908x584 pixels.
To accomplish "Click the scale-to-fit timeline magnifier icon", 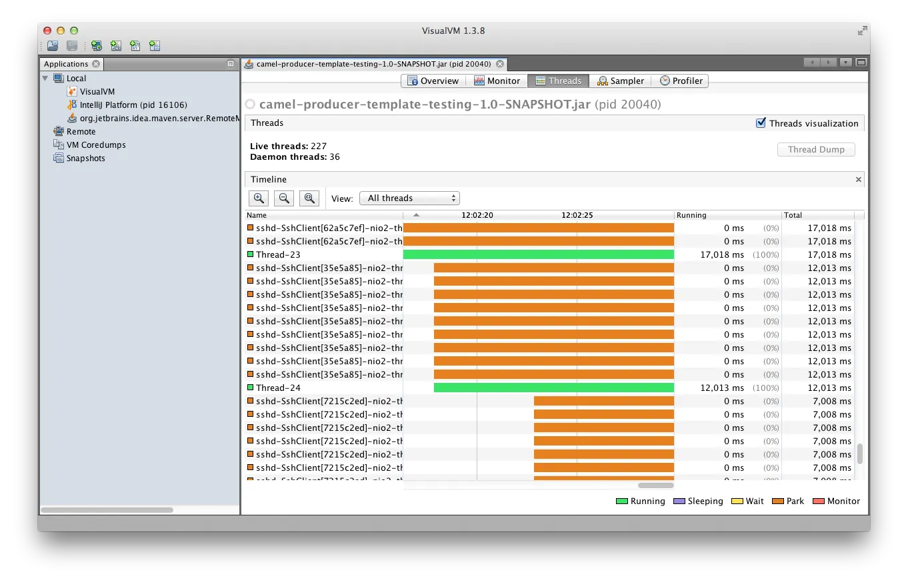I will pos(309,198).
